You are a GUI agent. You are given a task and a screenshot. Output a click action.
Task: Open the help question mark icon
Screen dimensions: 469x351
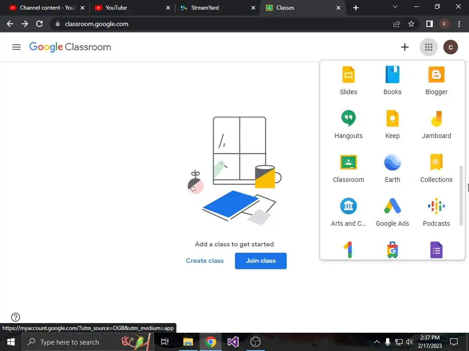tap(16, 317)
